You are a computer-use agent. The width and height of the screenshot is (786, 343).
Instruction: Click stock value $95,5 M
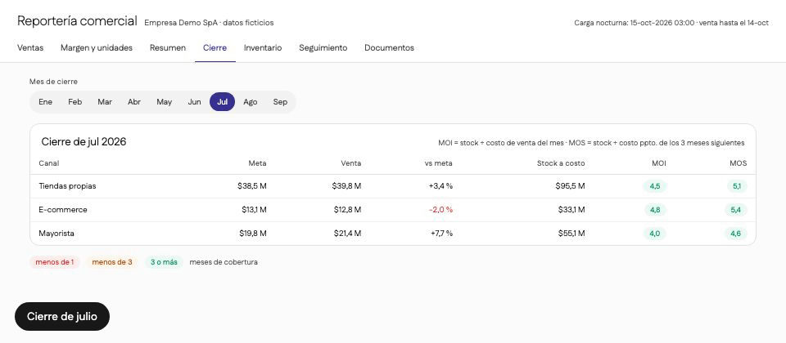(x=570, y=186)
